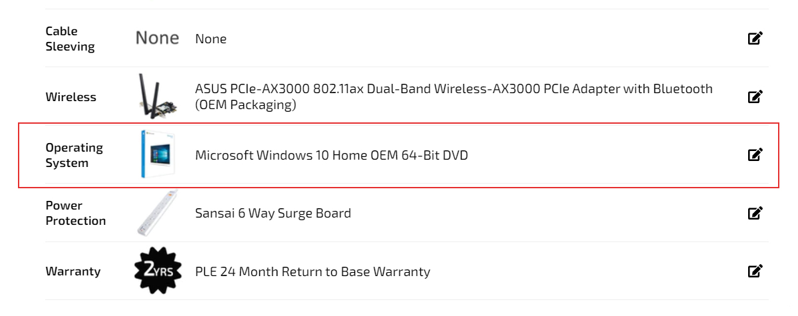This screenshot has height=316, width=798.
Task: Edit the Power Protection selection
Action: (755, 214)
